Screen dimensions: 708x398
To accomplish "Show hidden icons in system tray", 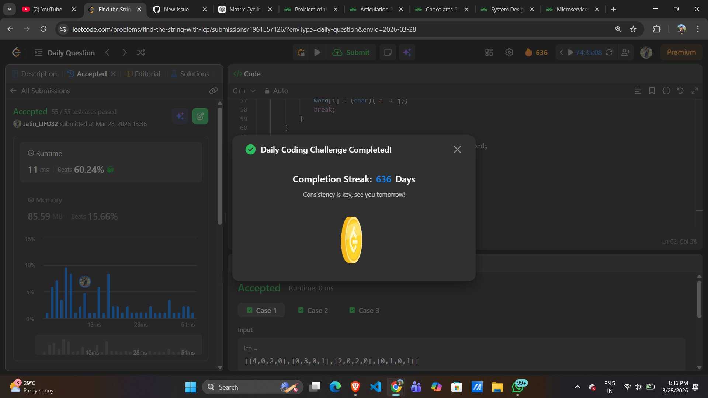I will click(x=577, y=387).
